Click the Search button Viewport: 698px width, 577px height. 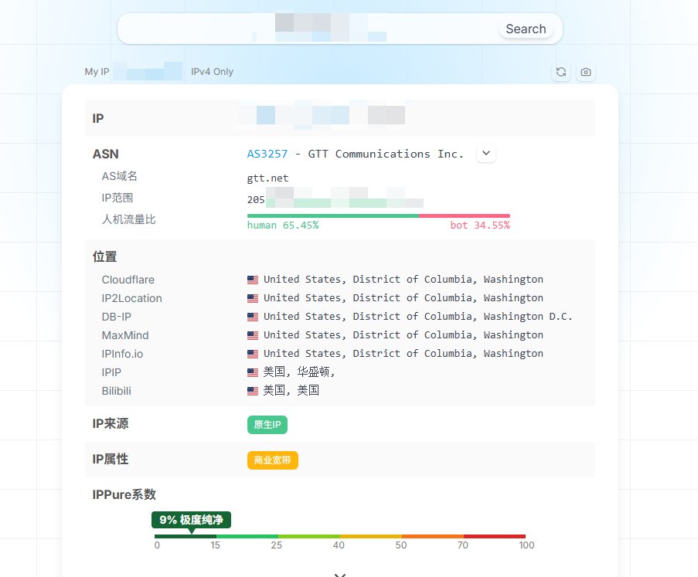pos(526,29)
